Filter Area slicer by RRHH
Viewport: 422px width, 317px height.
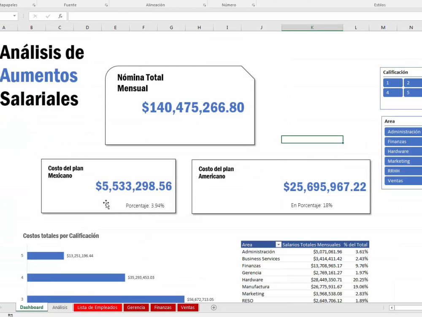coord(403,171)
